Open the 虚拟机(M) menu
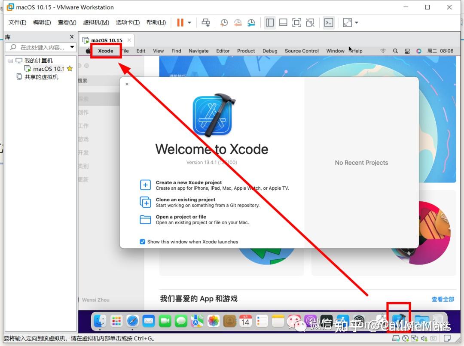 pos(96,22)
